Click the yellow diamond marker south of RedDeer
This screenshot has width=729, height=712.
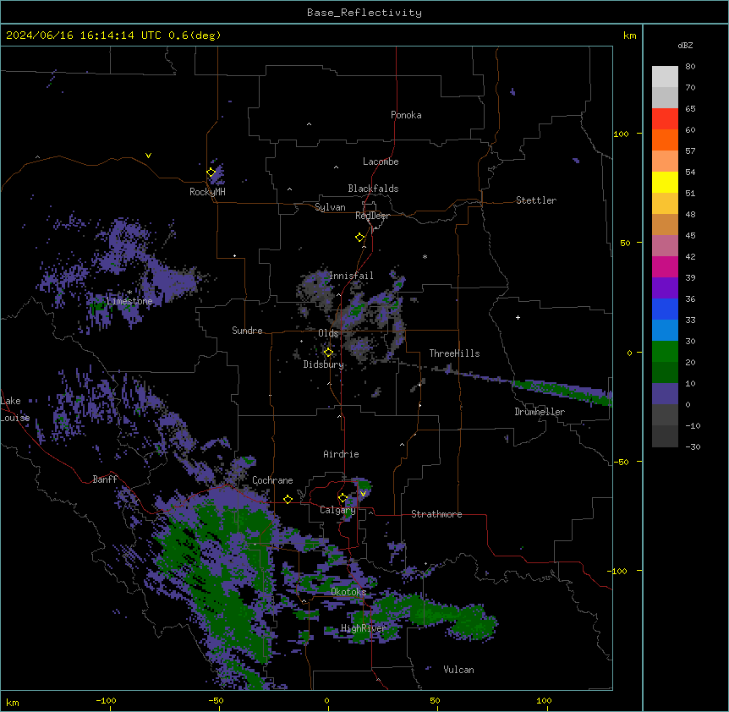pos(360,238)
